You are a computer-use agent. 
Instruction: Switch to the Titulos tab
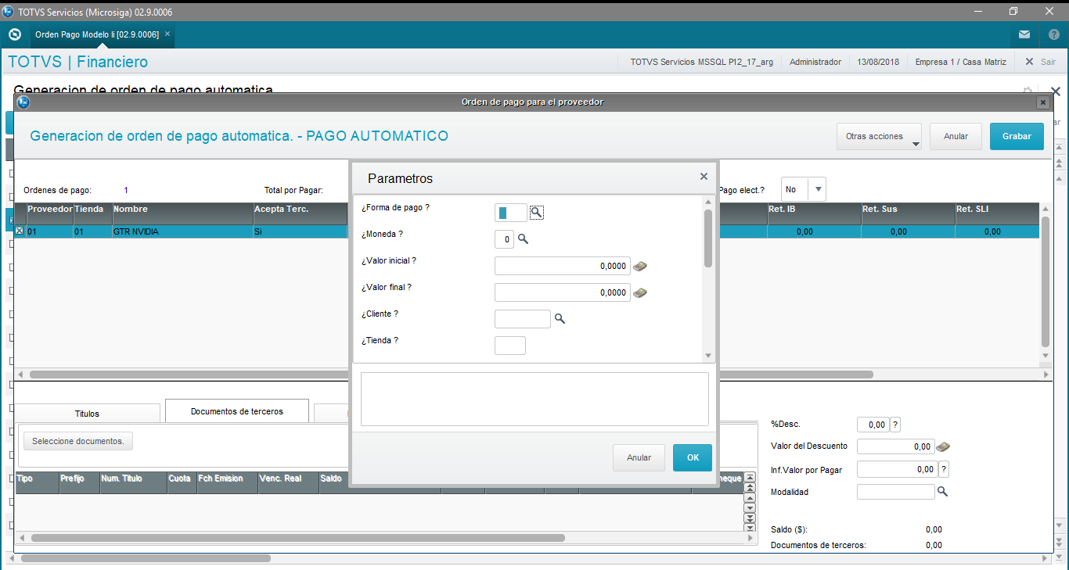pos(87,414)
